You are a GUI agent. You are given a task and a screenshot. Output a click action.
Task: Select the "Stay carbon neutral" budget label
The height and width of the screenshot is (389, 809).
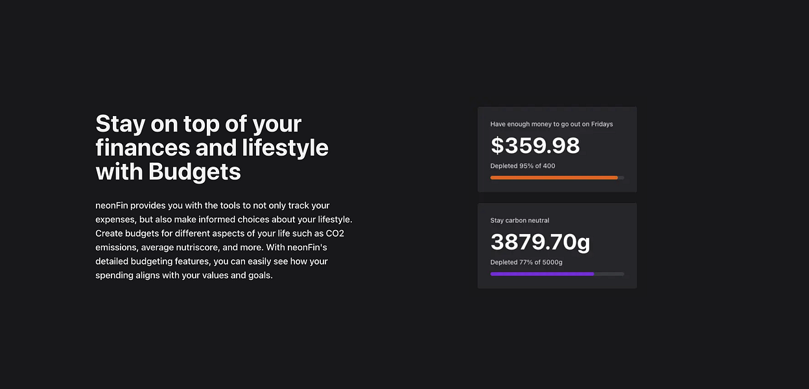[x=520, y=220]
